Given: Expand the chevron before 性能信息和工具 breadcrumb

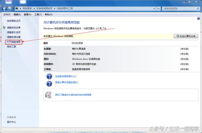Looking at the screenshot, I should pos(55,9).
